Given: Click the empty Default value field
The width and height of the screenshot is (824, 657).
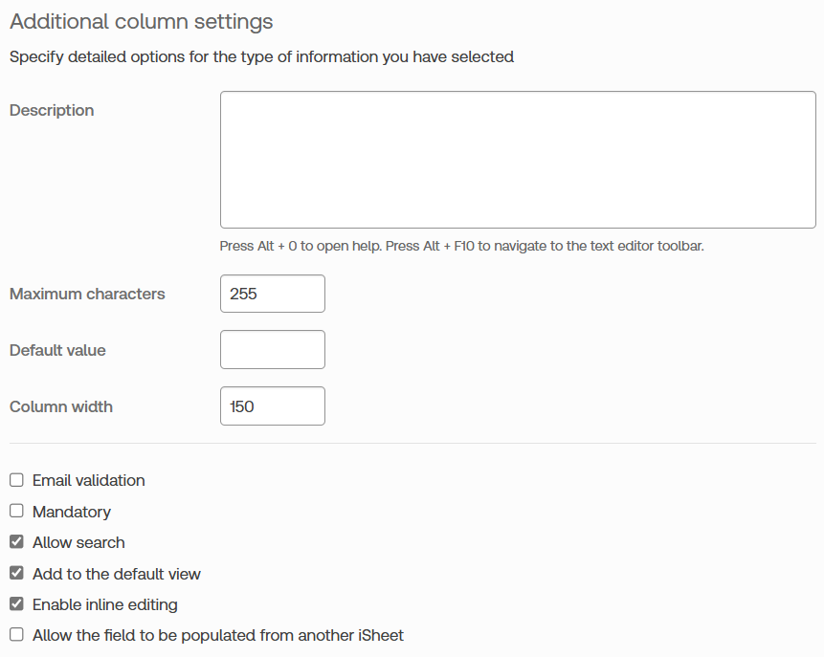Looking at the screenshot, I should coord(273,350).
